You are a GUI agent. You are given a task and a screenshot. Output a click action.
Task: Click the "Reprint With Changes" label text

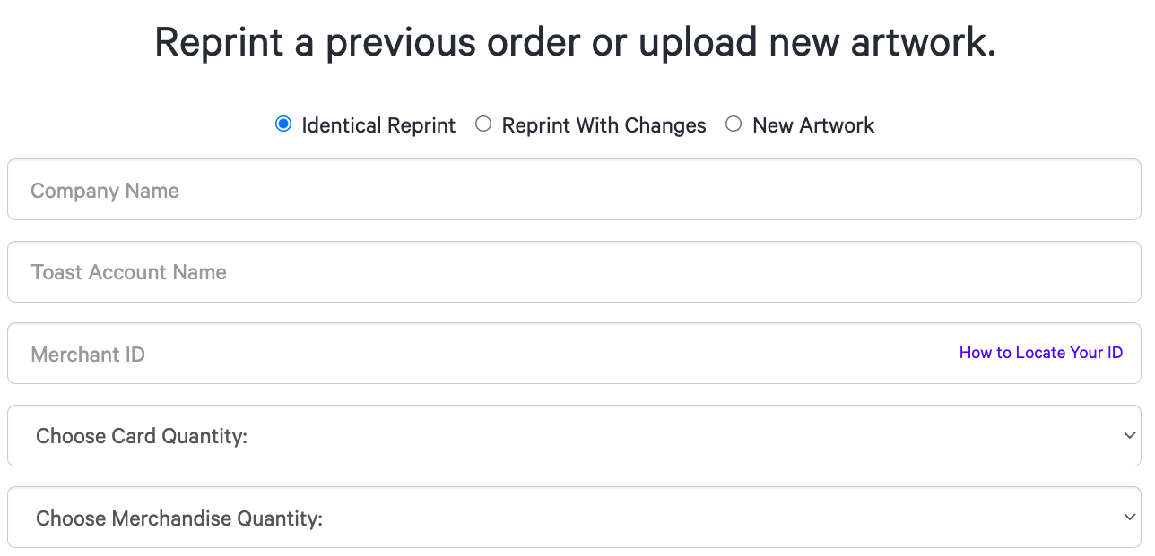604,125
